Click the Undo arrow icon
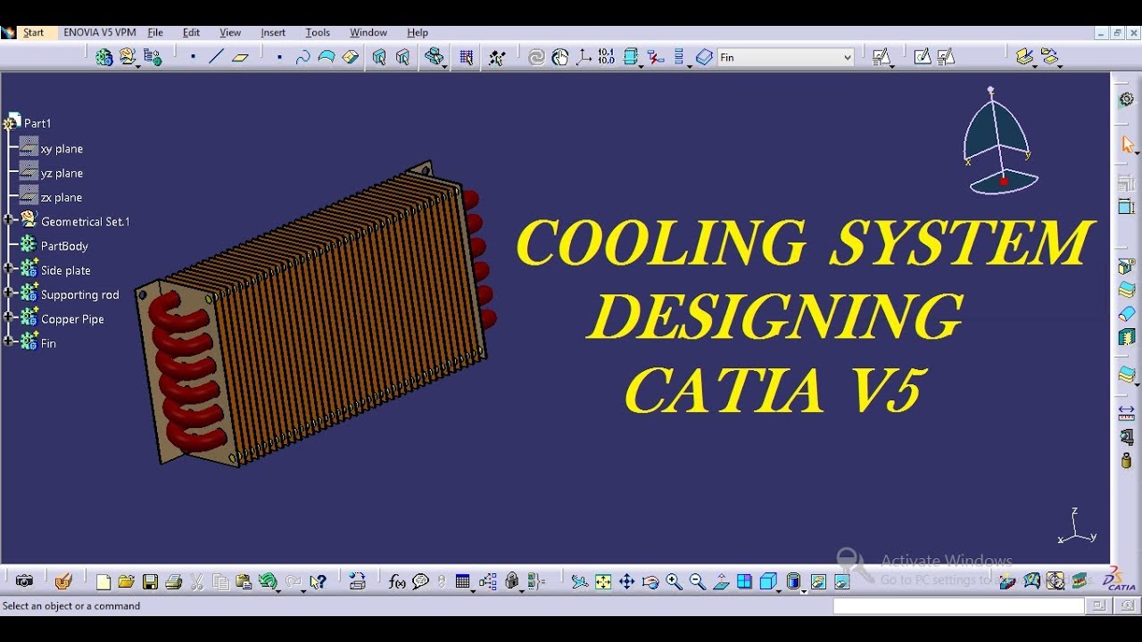This screenshot has height=642, width=1142. point(268,582)
